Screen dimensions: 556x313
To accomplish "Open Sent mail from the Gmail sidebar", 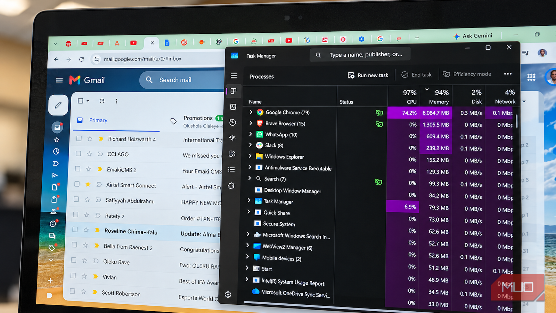I will 55,175.
